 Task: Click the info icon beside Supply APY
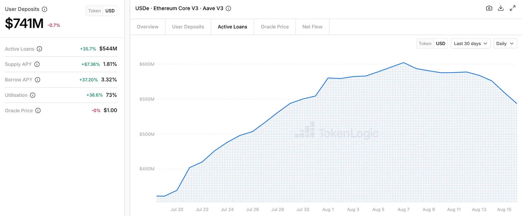(37, 64)
